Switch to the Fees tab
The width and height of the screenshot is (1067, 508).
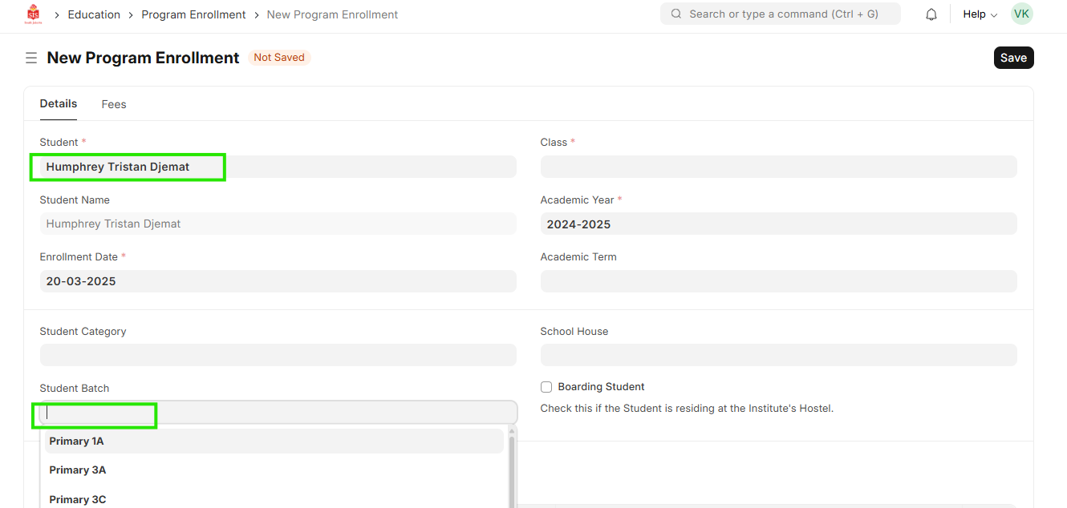tap(114, 104)
